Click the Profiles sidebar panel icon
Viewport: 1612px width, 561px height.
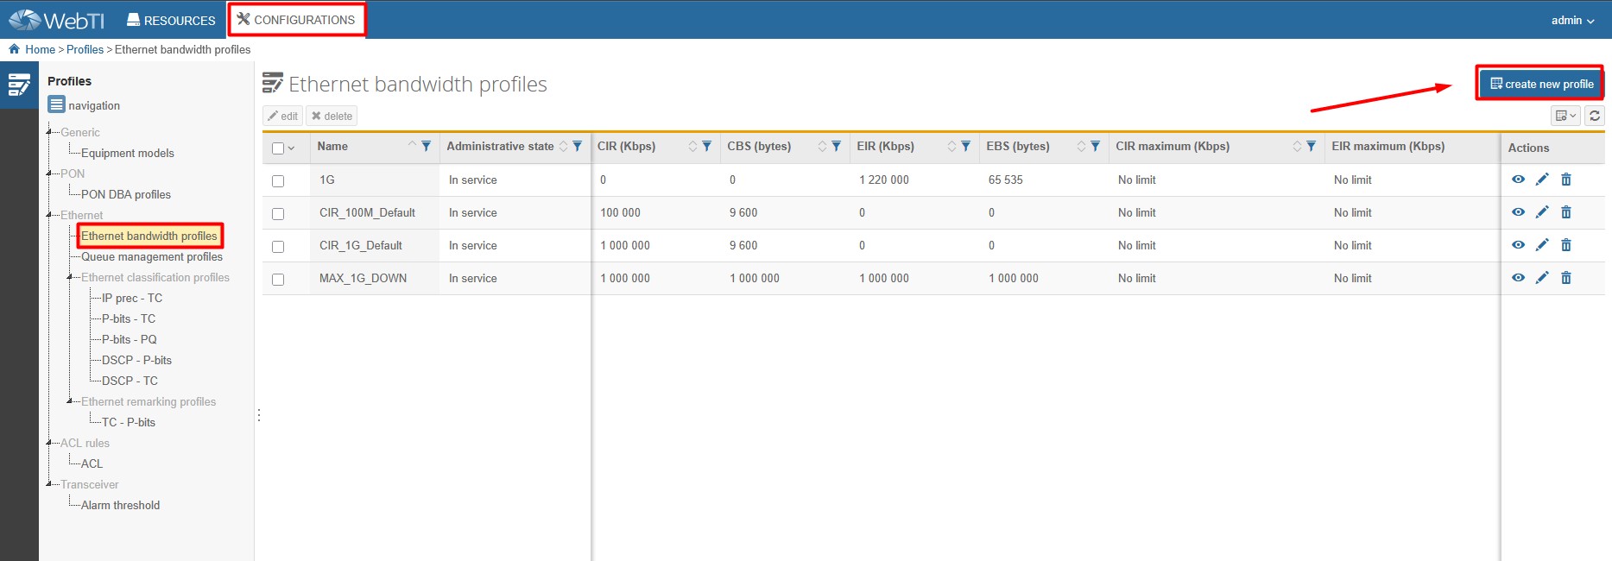point(19,85)
